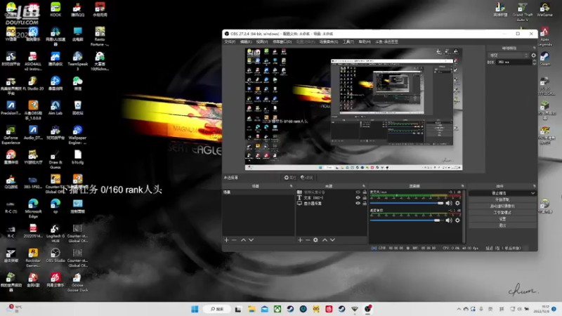
Task: Toggle lock of 显示器采集 source
Action: (x=365, y=203)
